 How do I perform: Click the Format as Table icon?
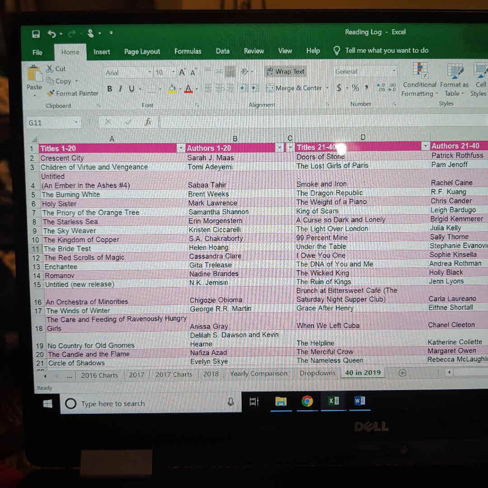point(454,80)
